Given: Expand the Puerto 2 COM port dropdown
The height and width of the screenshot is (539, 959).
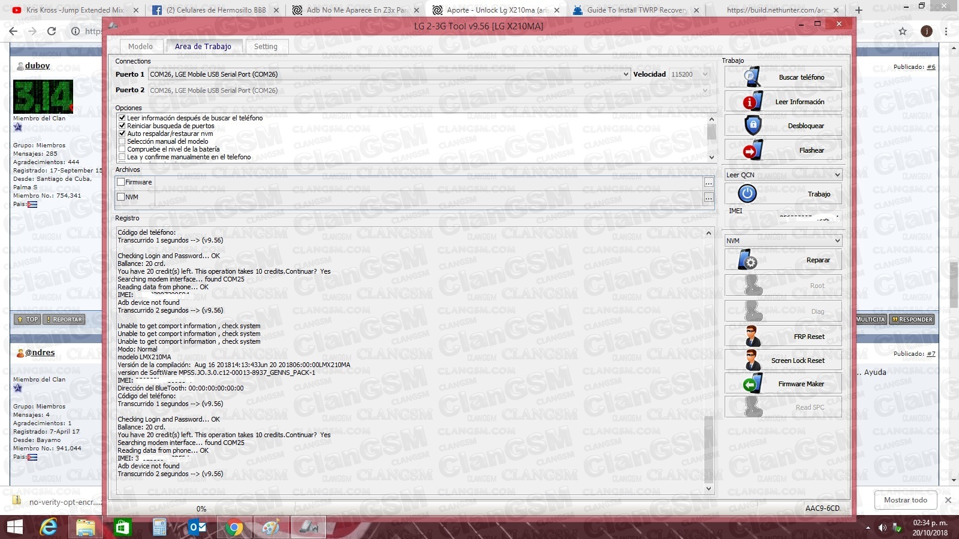Looking at the screenshot, I should (705, 90).
